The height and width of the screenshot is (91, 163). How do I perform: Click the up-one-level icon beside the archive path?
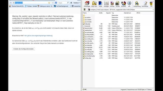coord(85,10)
